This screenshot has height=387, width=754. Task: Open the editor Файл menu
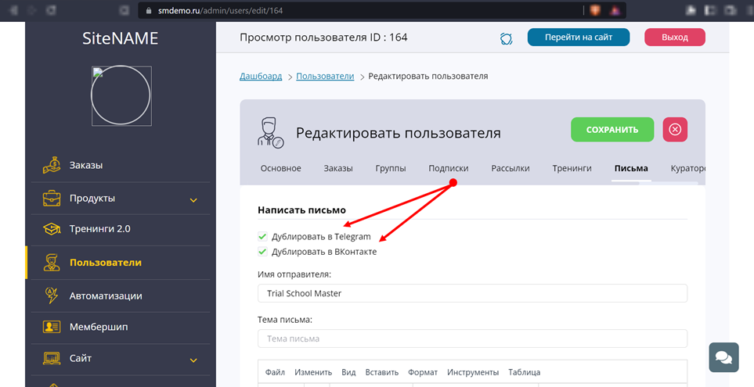pos(275,372)
